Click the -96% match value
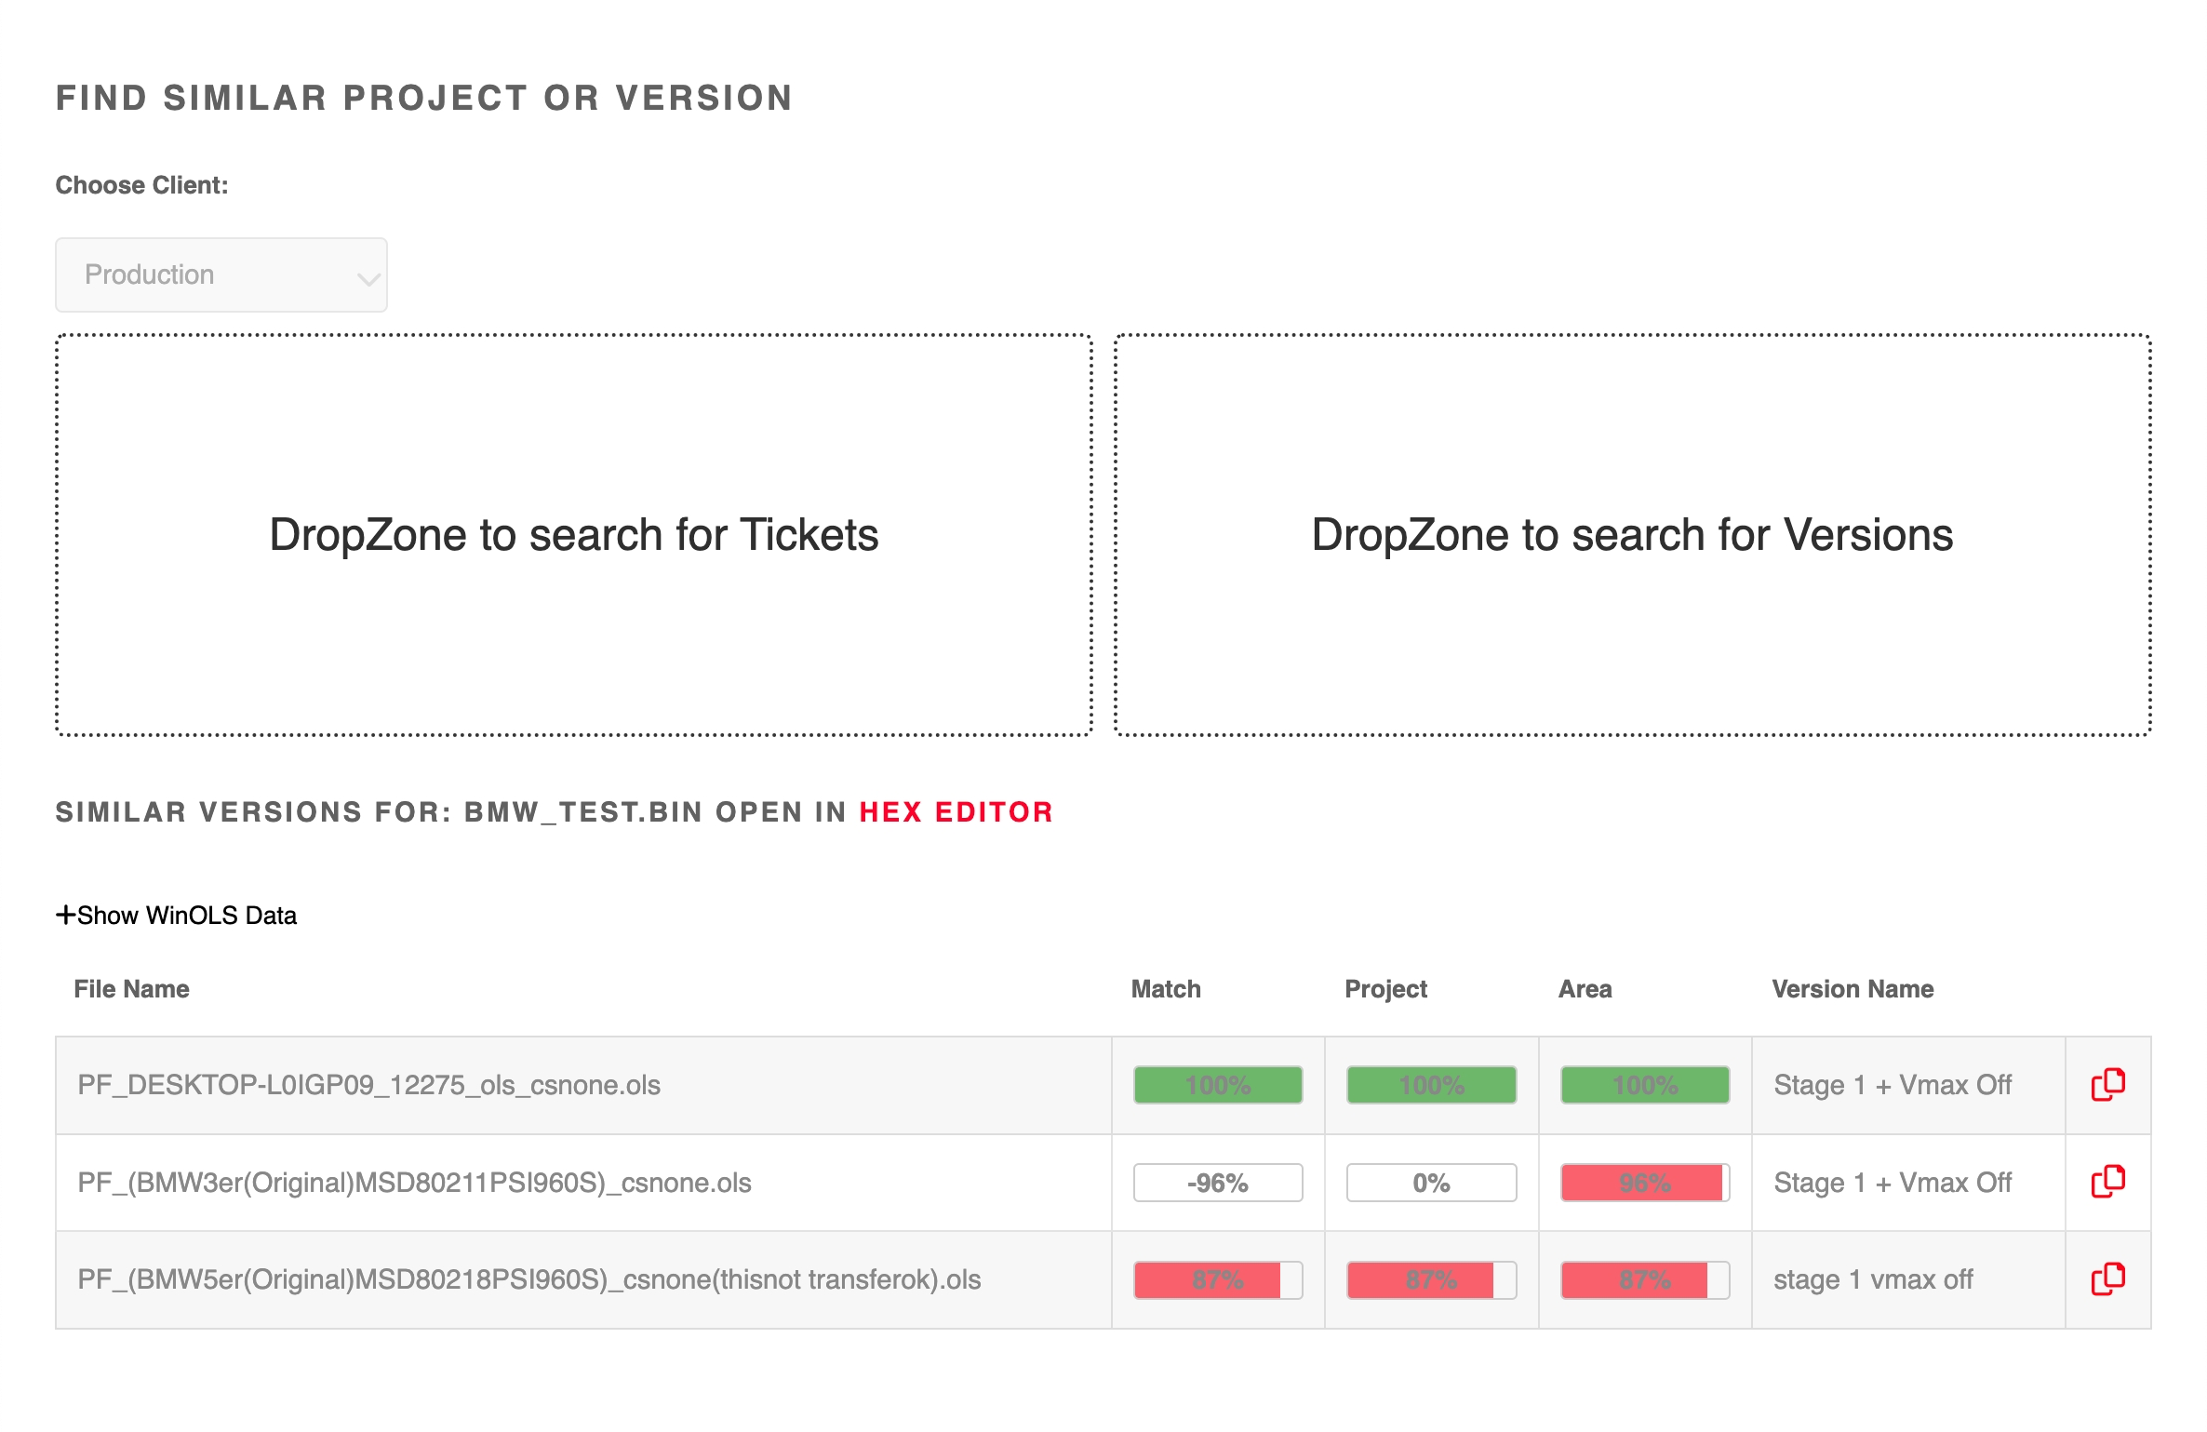Viewport: 2207px width, 1432px height. coord(1216,1183)
